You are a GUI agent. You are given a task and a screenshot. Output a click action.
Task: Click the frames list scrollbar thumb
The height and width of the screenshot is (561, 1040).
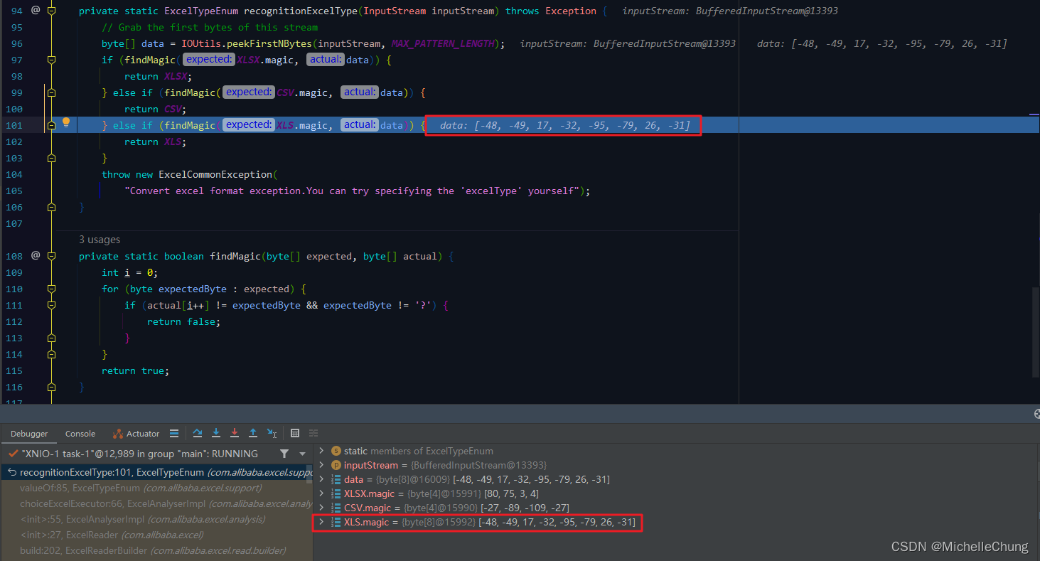coord(309,475)
